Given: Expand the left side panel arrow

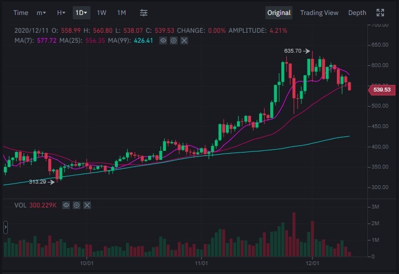Looking at the screenshot, I should [6, 227].
